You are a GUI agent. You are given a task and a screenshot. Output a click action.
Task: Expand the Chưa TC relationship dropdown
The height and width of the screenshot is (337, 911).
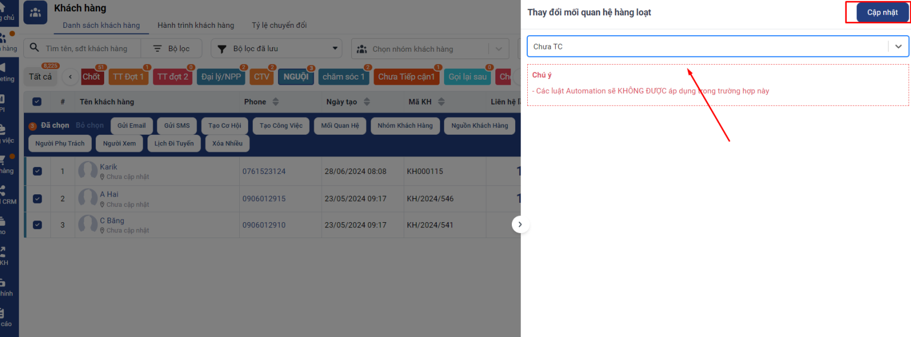pos(898,47)
